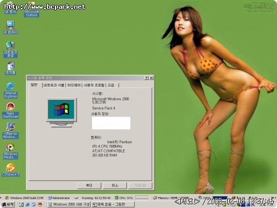Launch Nero StartSmart from the desktop
The height and width of the screenshot is (208, 277).
point(11,110)
